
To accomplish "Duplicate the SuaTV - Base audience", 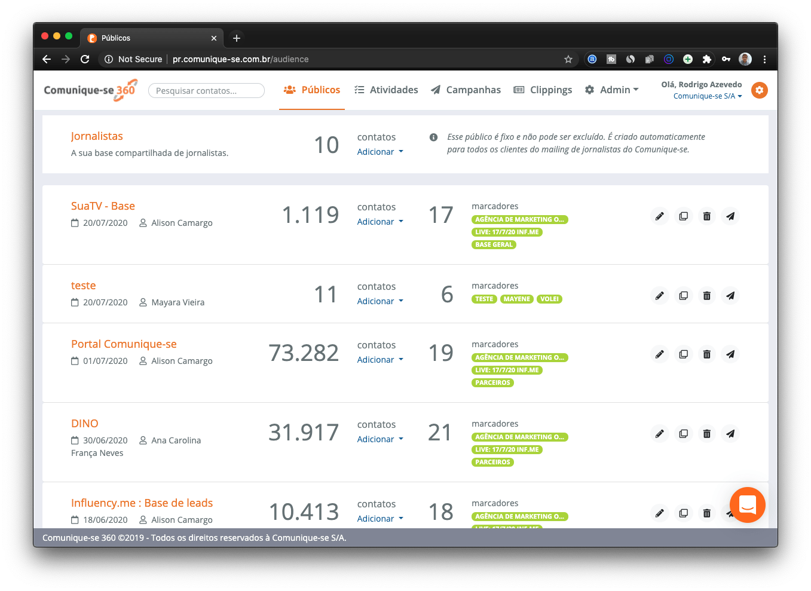I will tap(683, 216).
